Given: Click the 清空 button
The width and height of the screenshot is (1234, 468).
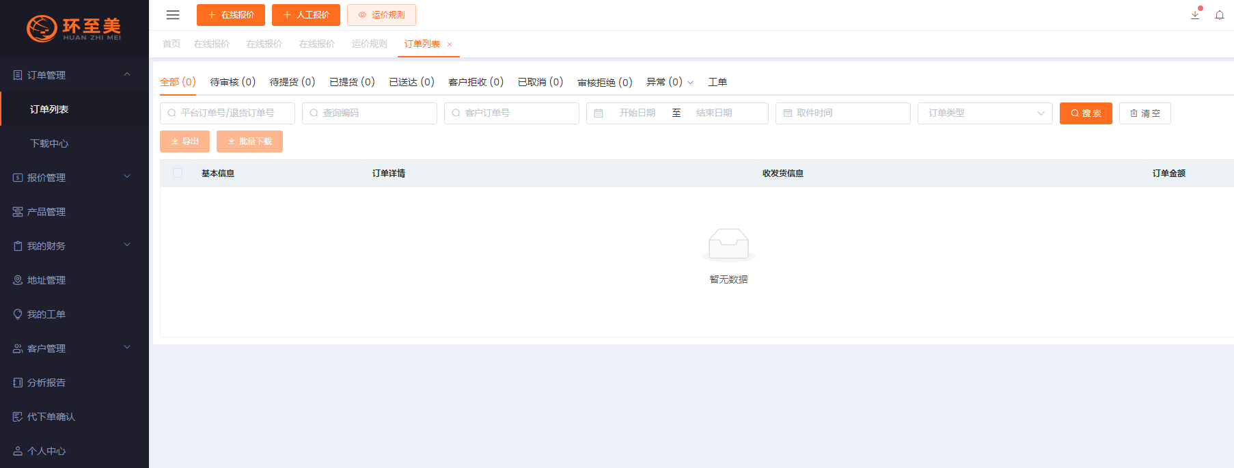Looking at the screenshot, I should [x=1144, y=113].
